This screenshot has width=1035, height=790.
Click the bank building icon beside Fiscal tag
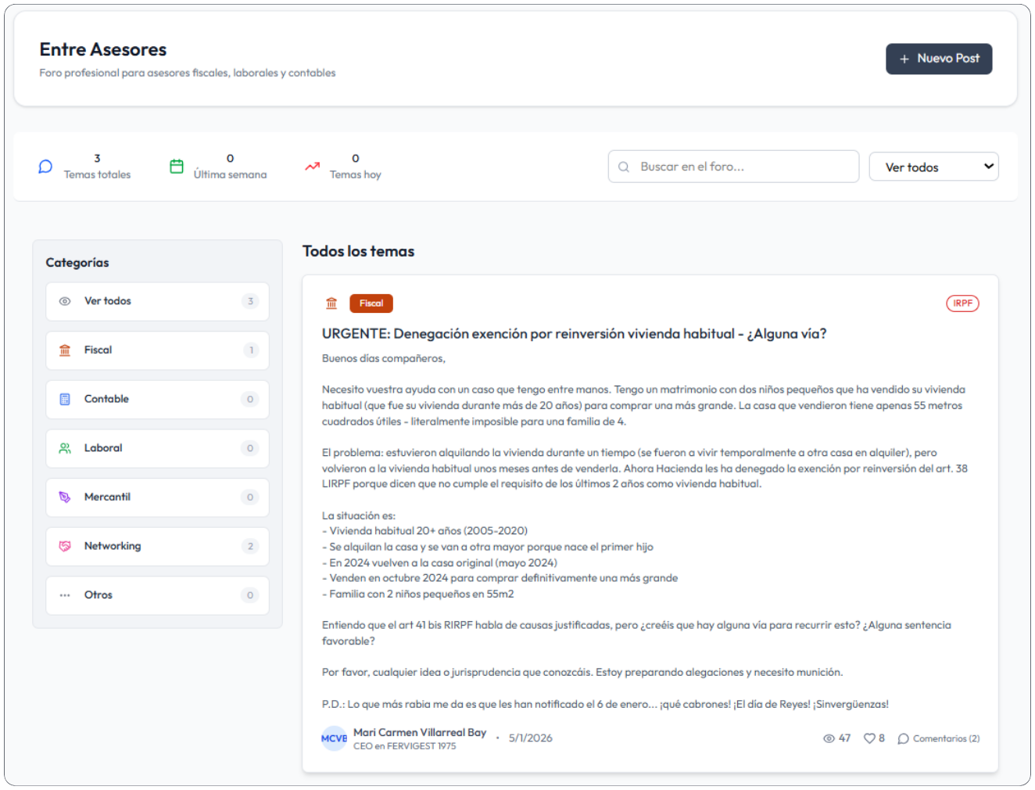(x=331, y=303)
